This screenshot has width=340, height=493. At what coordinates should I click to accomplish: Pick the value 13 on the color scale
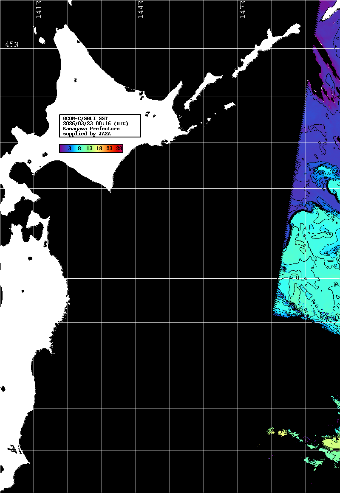(x=89, y=148)
